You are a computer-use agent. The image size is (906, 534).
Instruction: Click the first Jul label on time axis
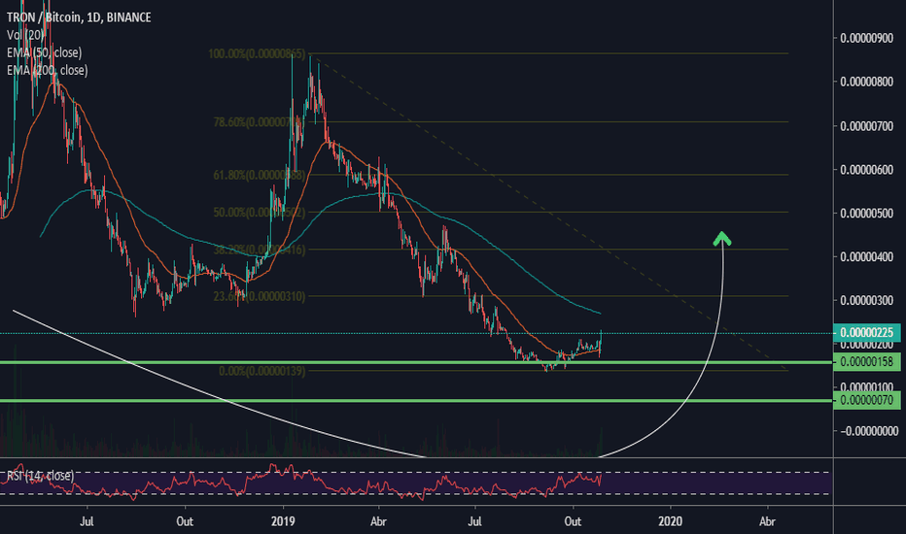pyautogui.click(x=87, y=522)
